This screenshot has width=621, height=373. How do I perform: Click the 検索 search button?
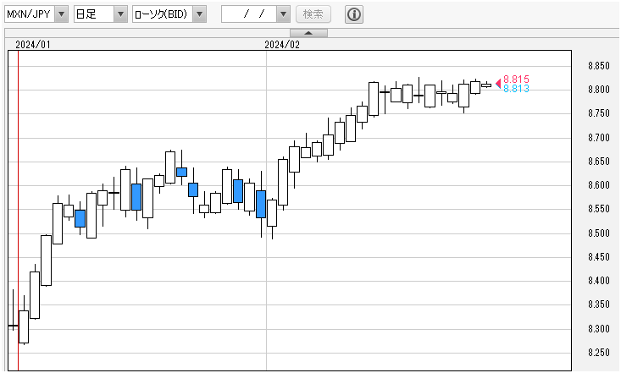point(313,14)
